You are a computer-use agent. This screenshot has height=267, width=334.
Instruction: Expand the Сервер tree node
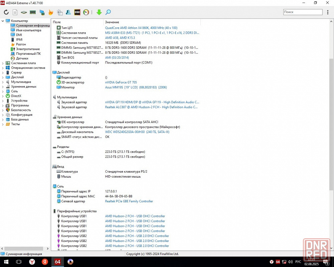coord(3,73)
